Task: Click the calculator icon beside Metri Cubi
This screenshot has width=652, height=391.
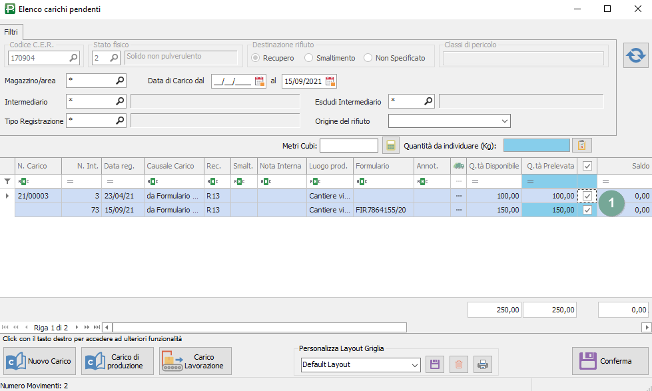Action: [391, 145]
